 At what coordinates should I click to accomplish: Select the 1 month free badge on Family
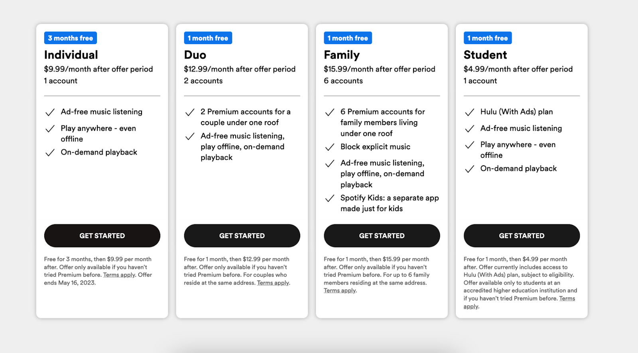(x=348, y=37)
